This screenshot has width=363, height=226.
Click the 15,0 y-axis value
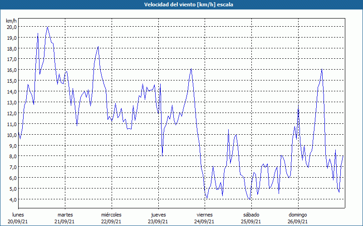click(x=12, y=81)
